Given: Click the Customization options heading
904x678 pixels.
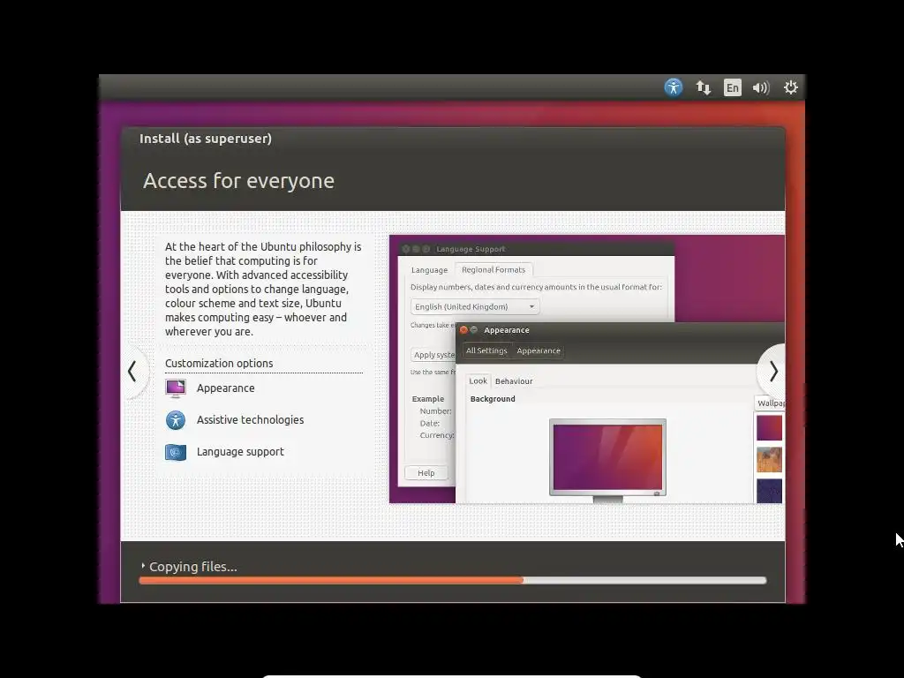Looking at the screenshot, I should pyautogui.click(x=219, y=363).
